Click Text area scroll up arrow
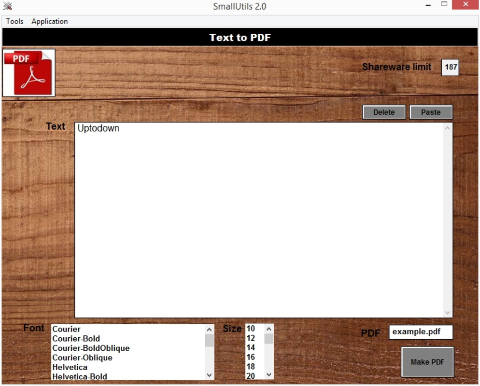Viewport: 480px width, 386px height. pyautogui.click(x=448, y=128)
